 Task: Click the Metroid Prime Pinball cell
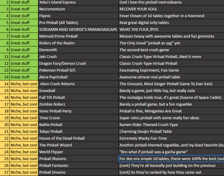click(x=78, y=36)
